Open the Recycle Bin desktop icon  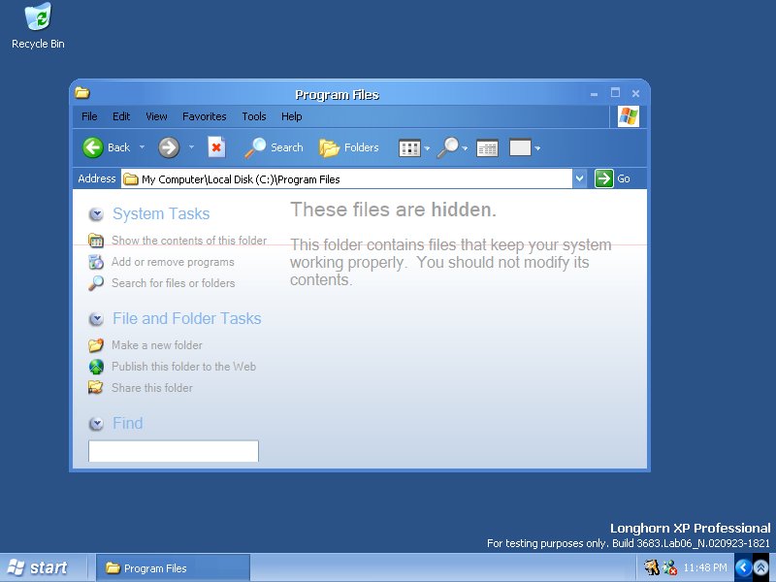[38, 26]
